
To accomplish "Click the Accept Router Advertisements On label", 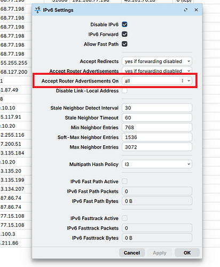I will (x=80, y=81).
